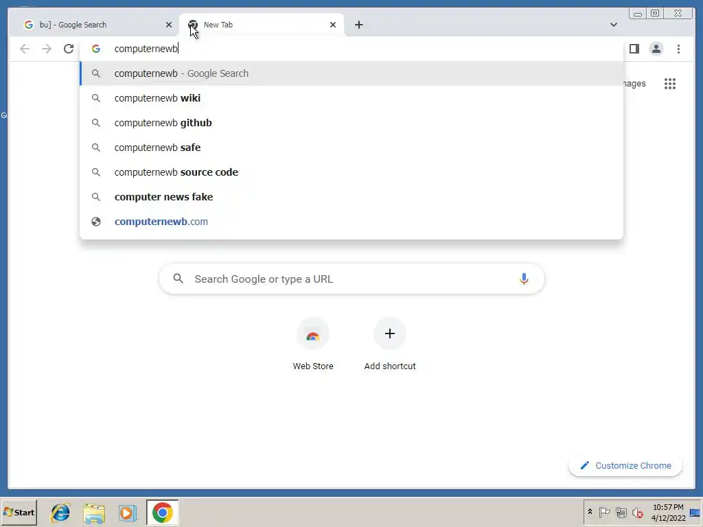Click the browser back arrow
This screenshot has height=527, width=703.
(x=25, y=49)
